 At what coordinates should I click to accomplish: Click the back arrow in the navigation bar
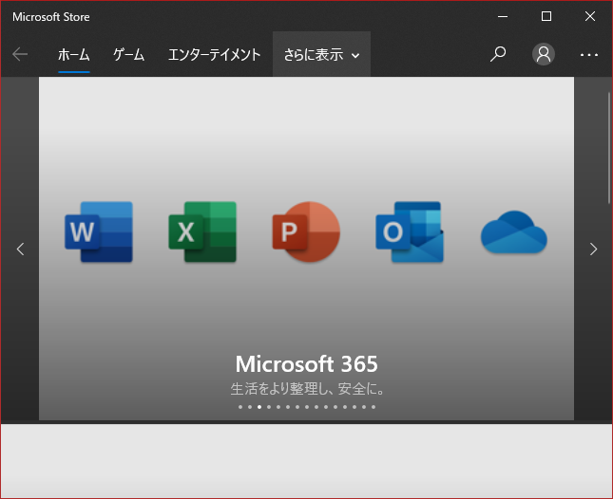coord(20,54)
